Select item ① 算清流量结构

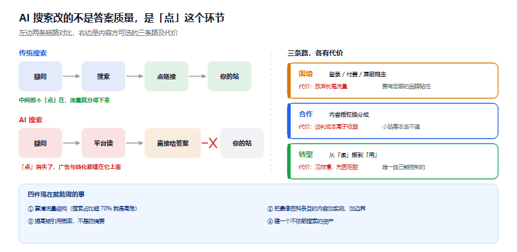pos(83,209)
